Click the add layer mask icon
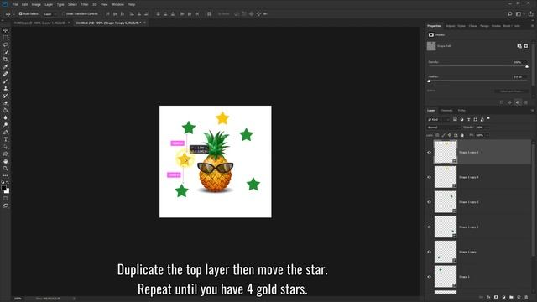 click(496, 297)
